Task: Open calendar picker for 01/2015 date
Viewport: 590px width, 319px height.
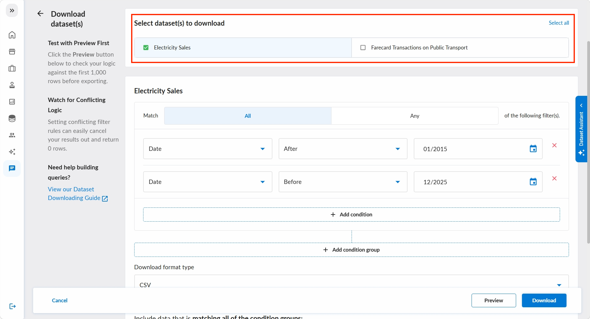Action: [x=533, y=149]
